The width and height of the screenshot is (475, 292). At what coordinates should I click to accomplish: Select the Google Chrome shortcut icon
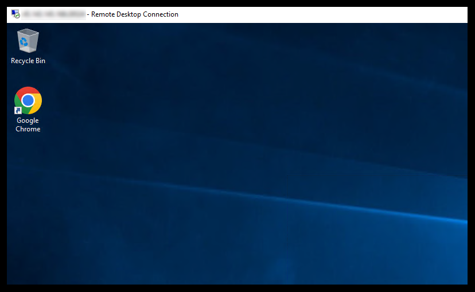tap(28, 101)
